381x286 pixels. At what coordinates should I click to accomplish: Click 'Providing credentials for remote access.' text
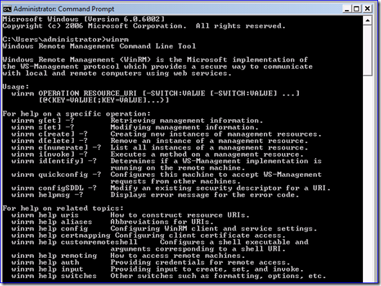point(200,263)
